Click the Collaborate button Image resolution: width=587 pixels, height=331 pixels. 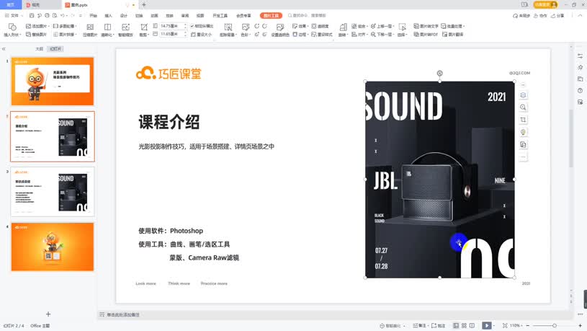(540, 15)
